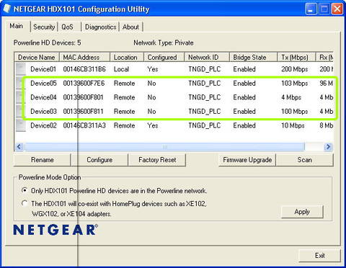This screenshot has height=268, width=346.
Task: Click the 'Local' location cell
Action: pyautogui.click(x=121, y=69)
